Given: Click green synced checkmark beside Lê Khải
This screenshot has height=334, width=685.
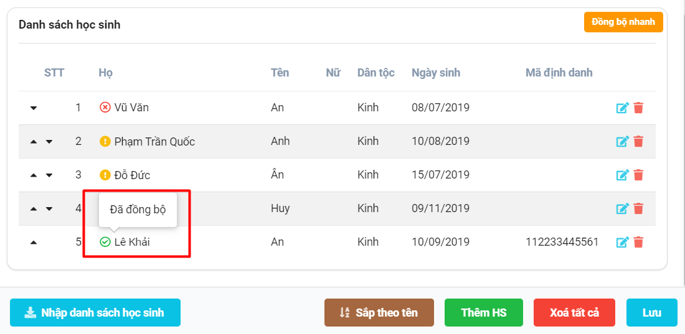Looking at the screenshot, I should click(x=105, y=242).
